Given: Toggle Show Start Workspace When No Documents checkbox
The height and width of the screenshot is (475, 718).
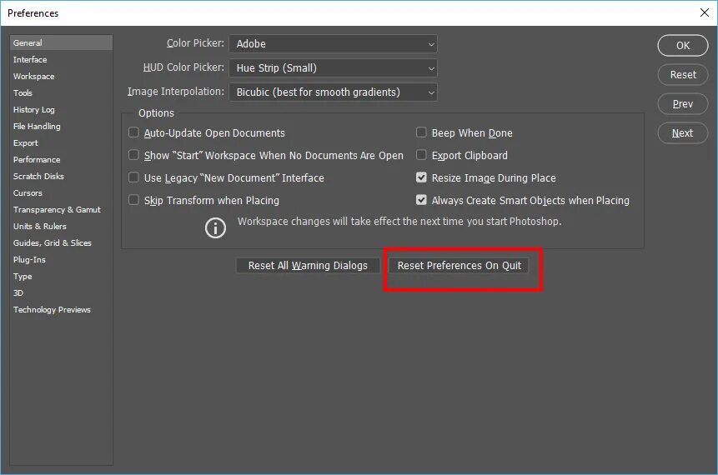Looking at the screenshot, I should (133, 155).
